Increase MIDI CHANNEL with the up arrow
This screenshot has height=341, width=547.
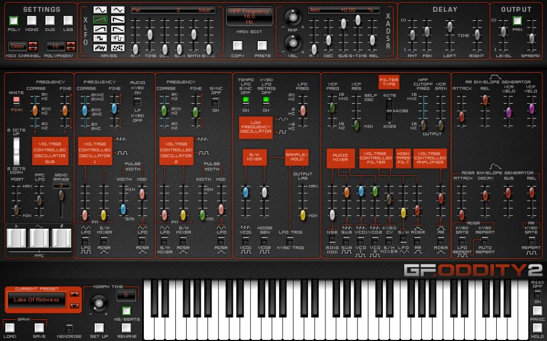(33, 45)
